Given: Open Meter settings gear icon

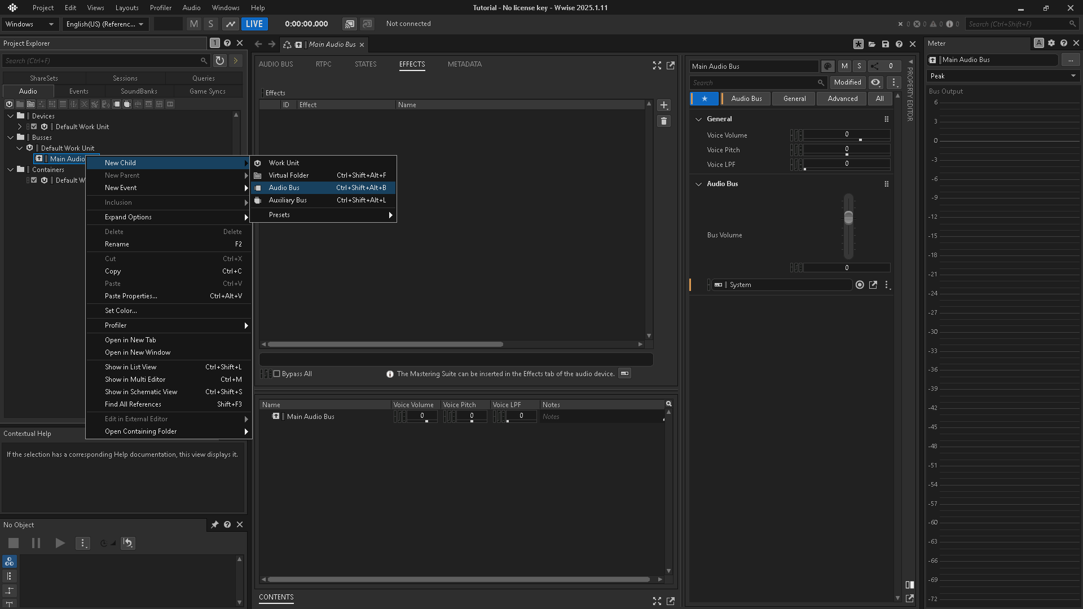Looking at the screenshot, I should point(1051,43).
